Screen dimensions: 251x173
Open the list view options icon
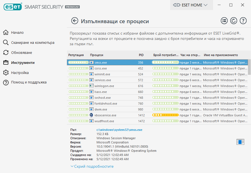224,21
